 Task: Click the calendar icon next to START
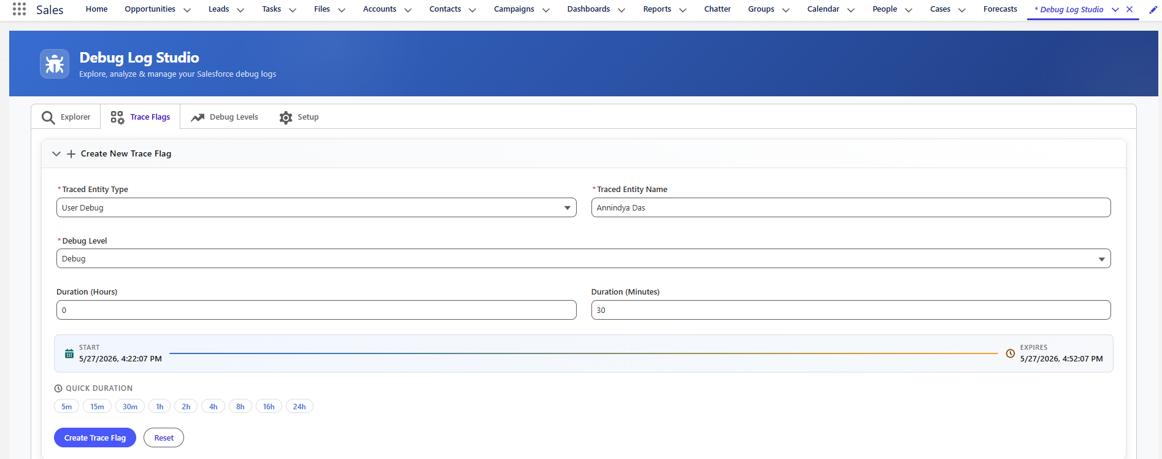tap(69, 354)
